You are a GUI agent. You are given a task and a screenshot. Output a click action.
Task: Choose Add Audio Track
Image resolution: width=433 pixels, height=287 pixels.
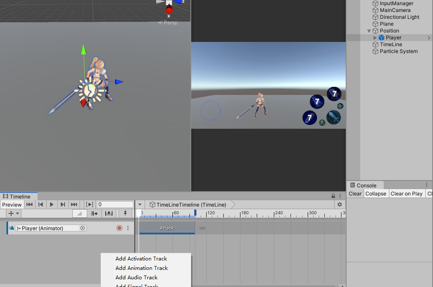pyautogui.click(x=136, y=277)
